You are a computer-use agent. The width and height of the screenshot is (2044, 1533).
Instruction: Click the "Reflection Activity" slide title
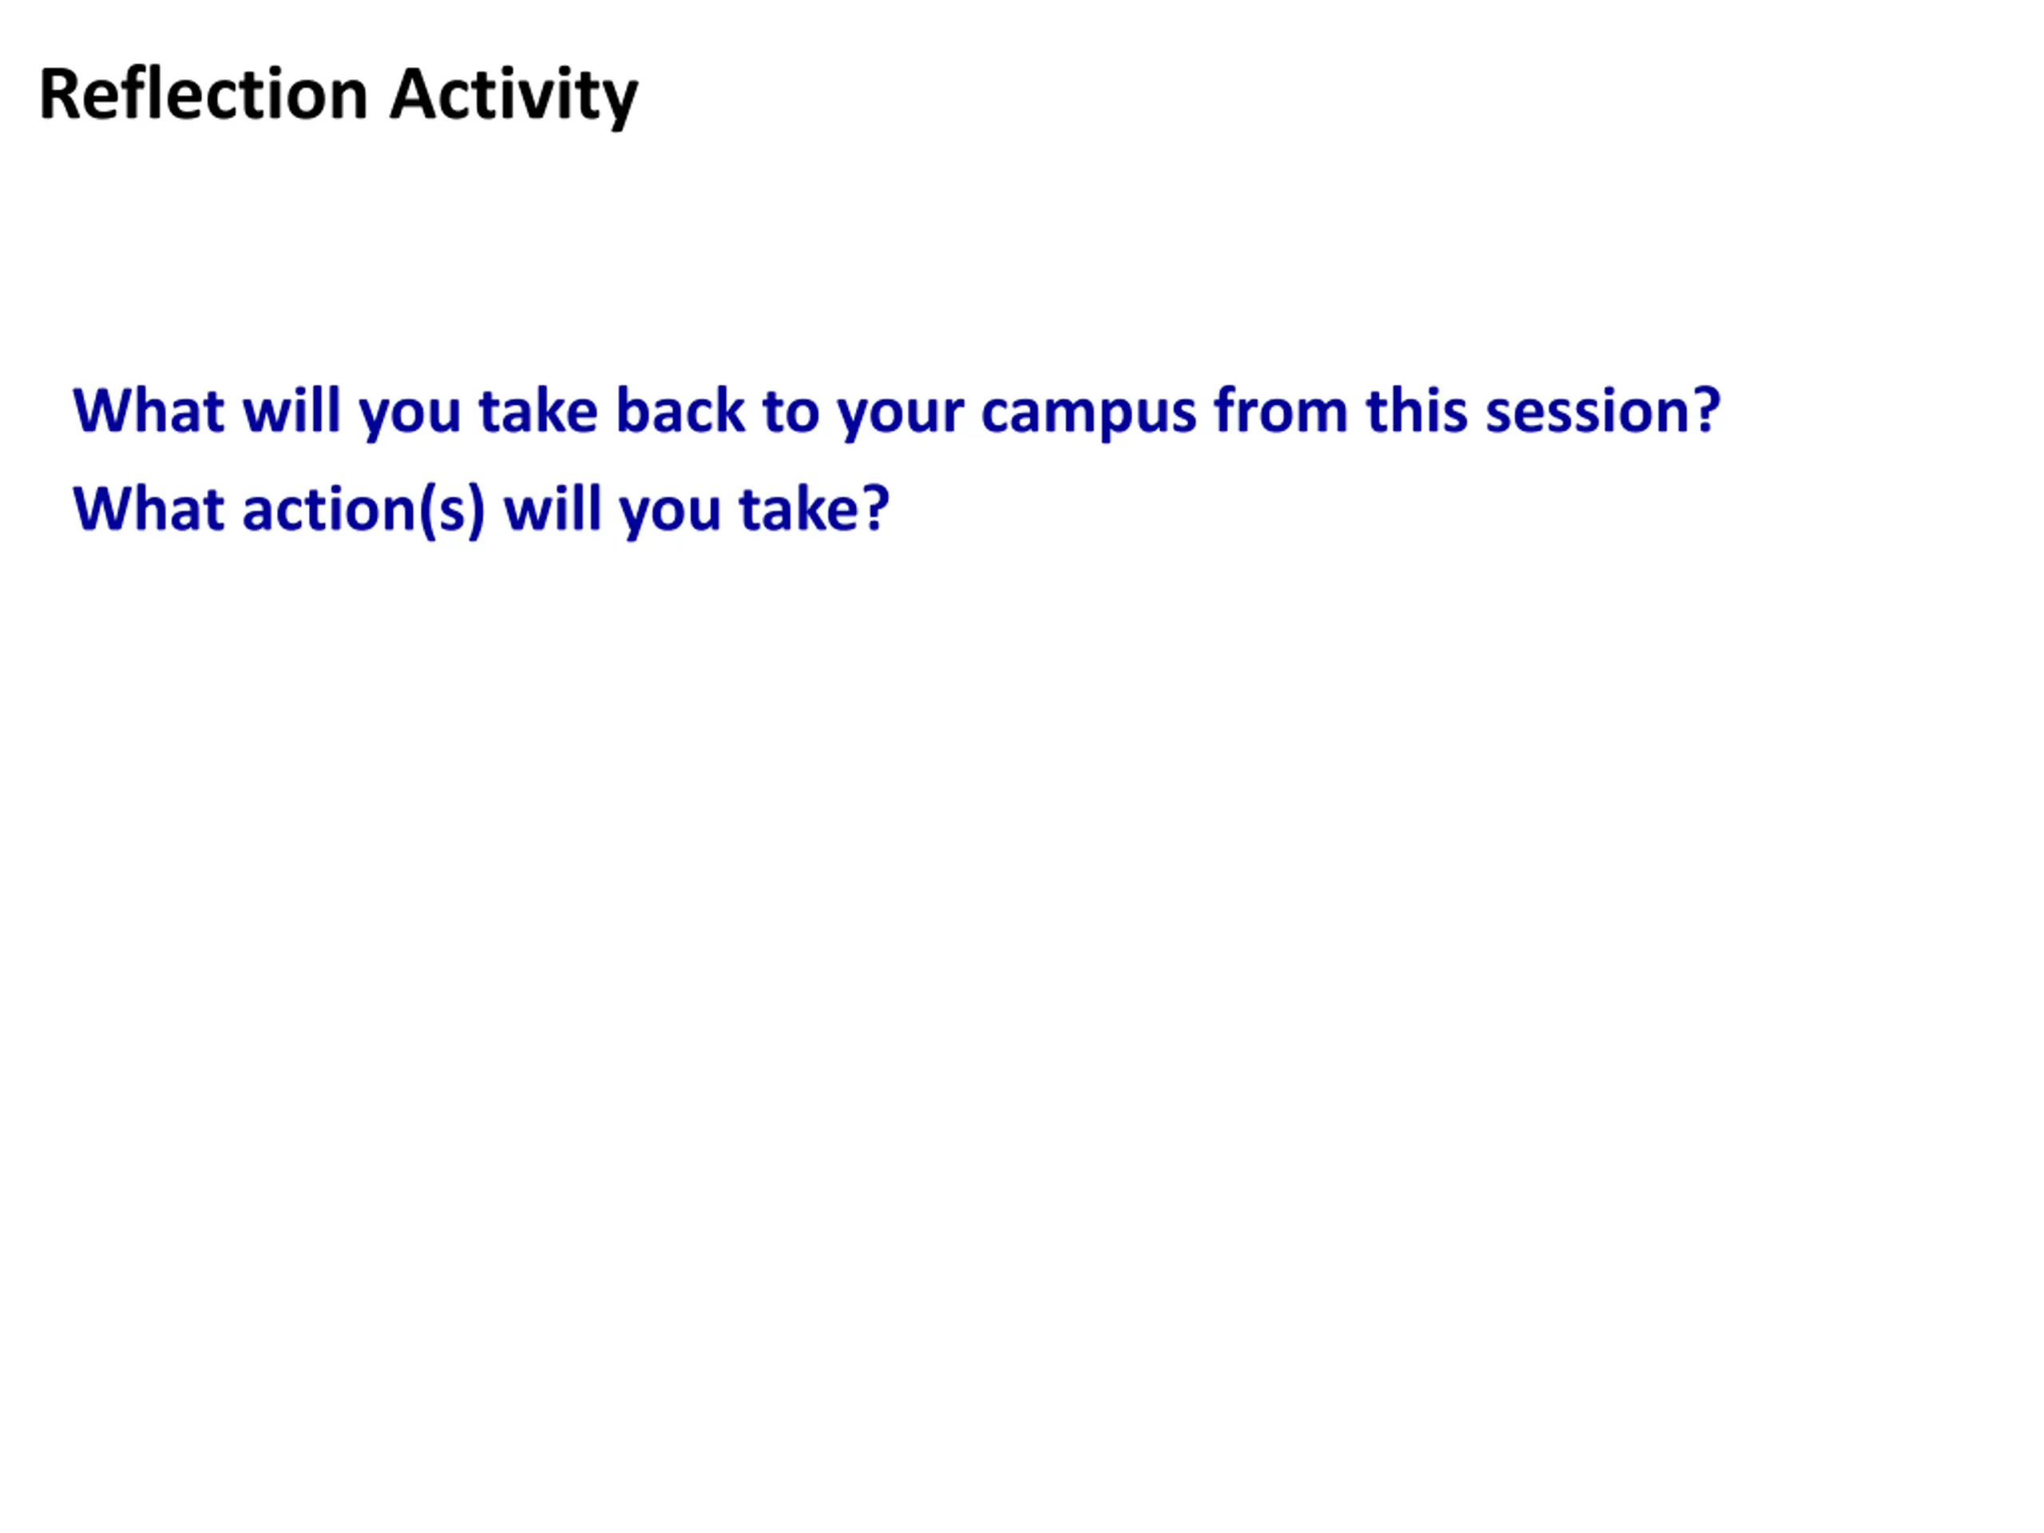(x=339, y=96)
